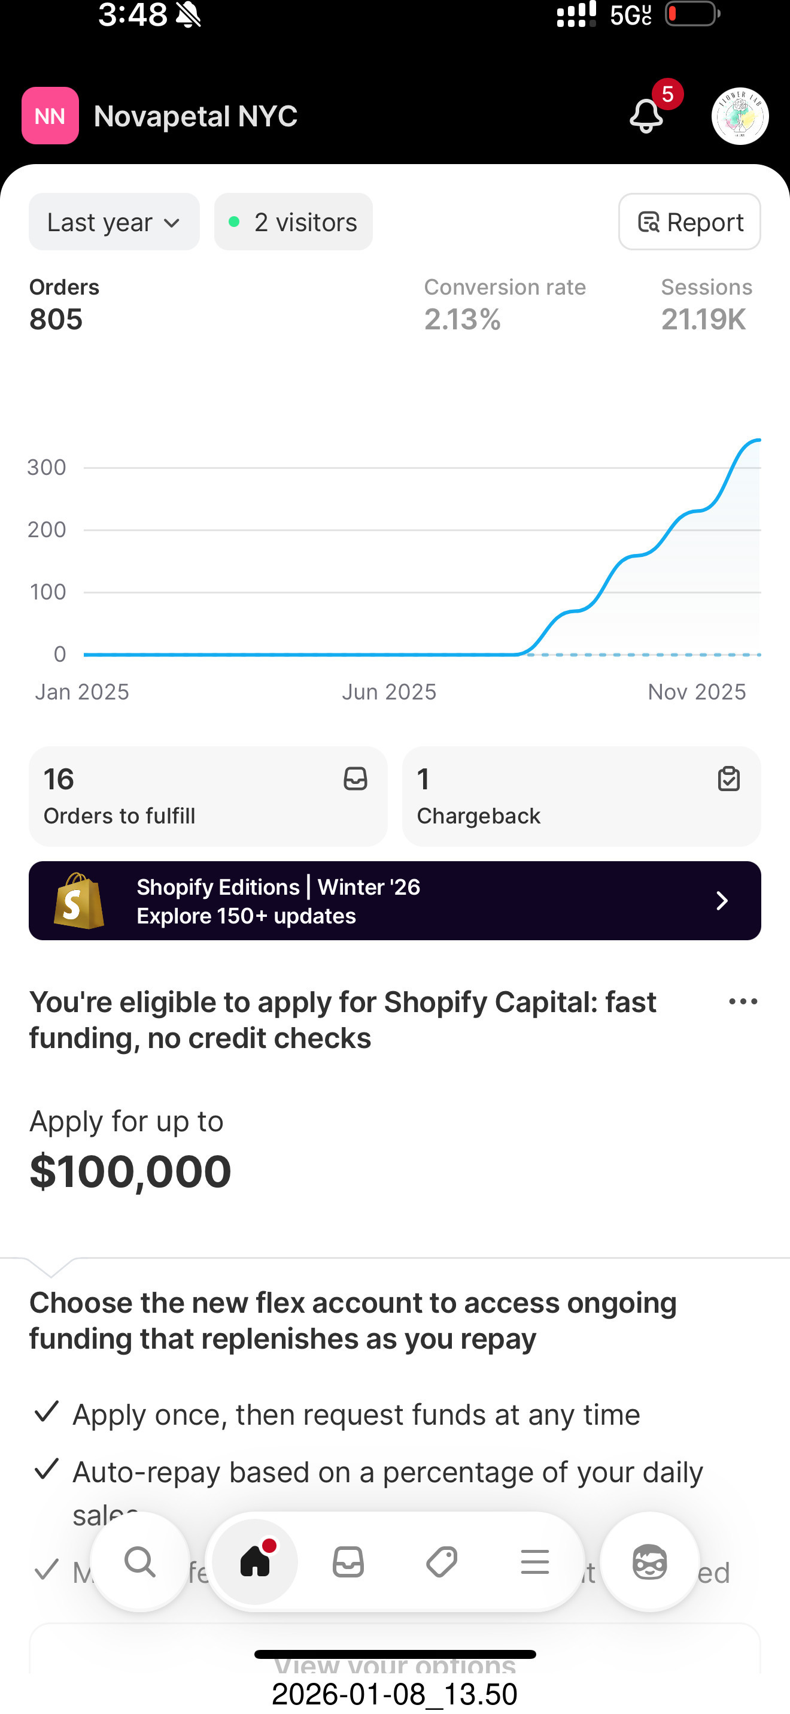Screen dimensions: 790x1714
Task: Open the Sidekick assistant face icon
Action: pos(650,1562)
